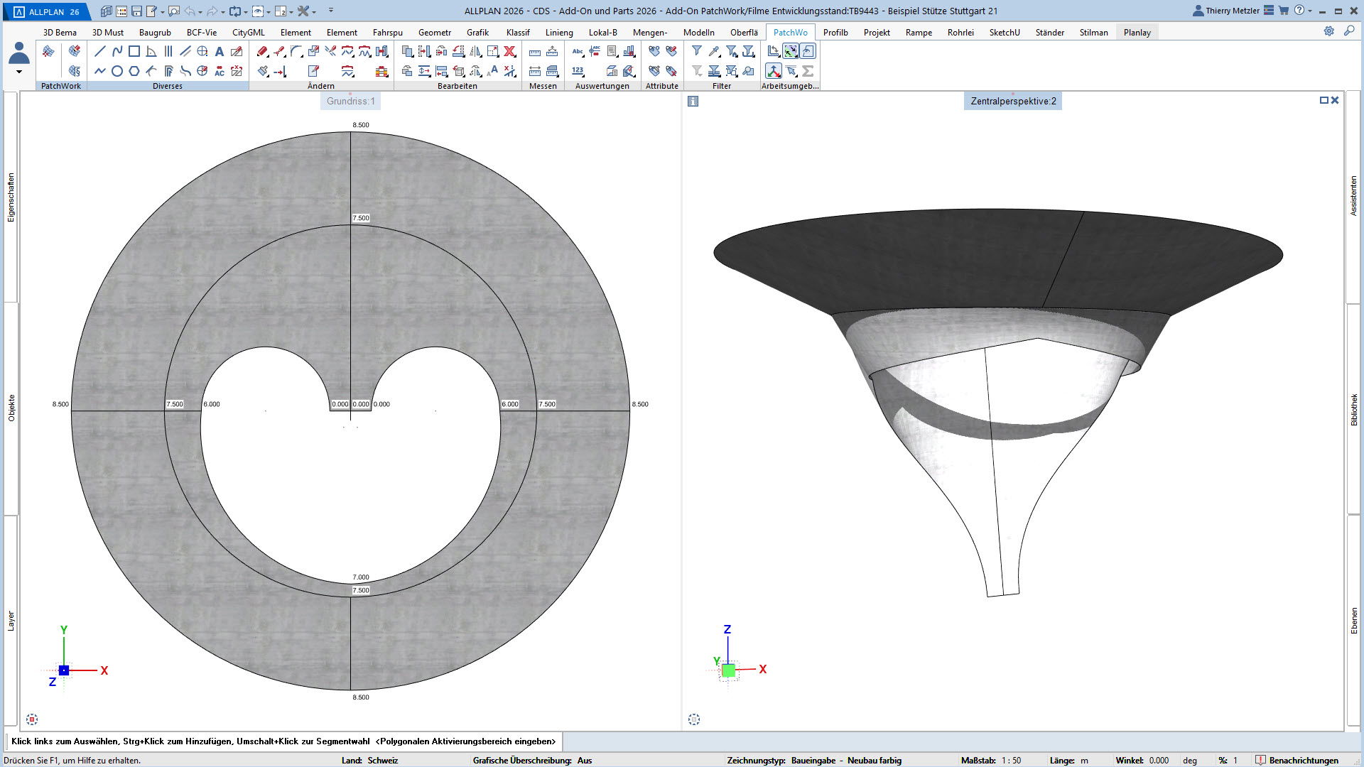Open the Bibliothek side palette

(x=1354, y=410)
